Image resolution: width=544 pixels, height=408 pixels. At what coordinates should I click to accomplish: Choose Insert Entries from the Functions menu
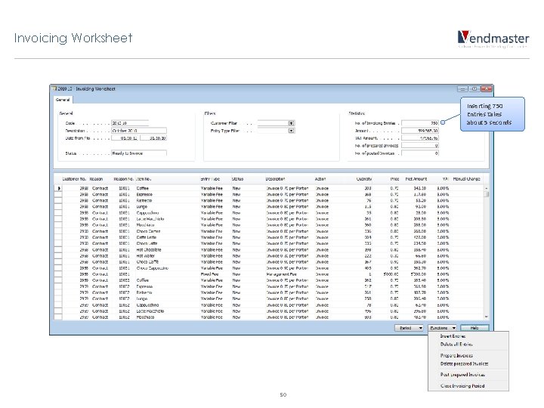tap(453, 335)
